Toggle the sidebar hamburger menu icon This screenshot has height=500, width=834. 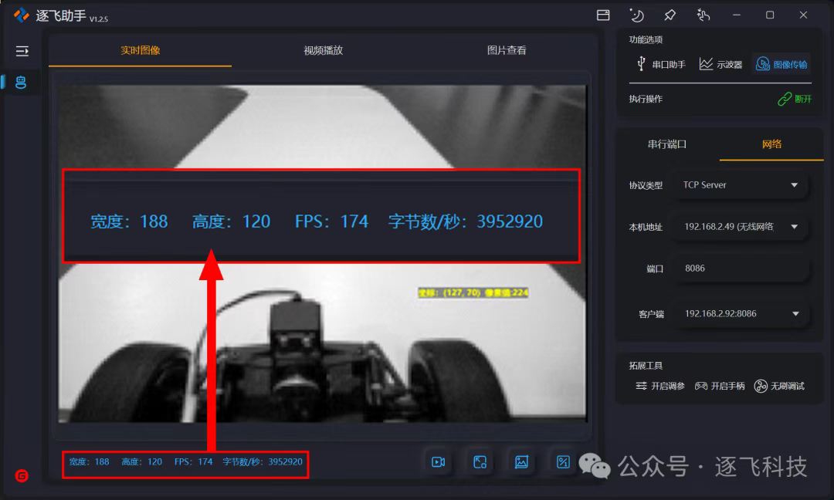[x=22, y=51]
